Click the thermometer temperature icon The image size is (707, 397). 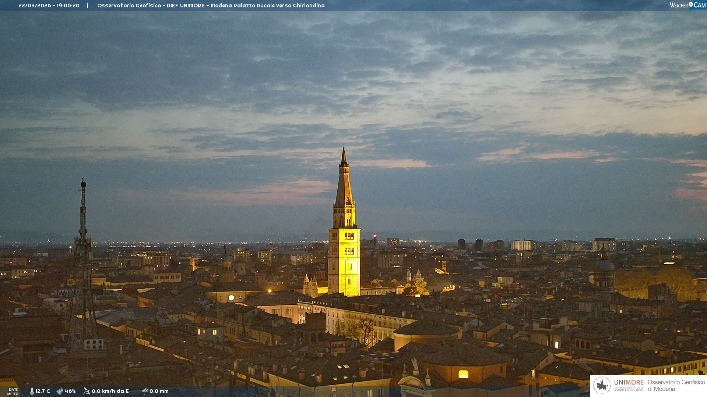click(x=32, y=391)
